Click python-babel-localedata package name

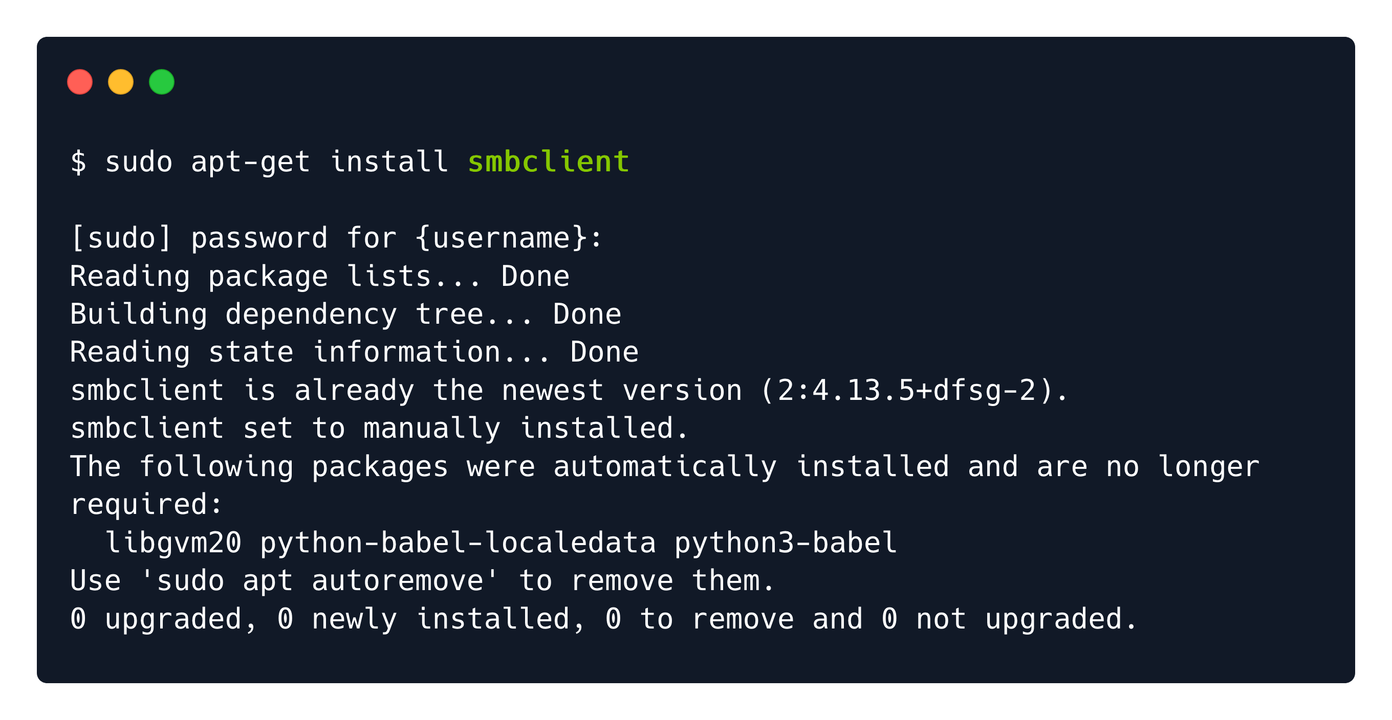pos(458,542)
